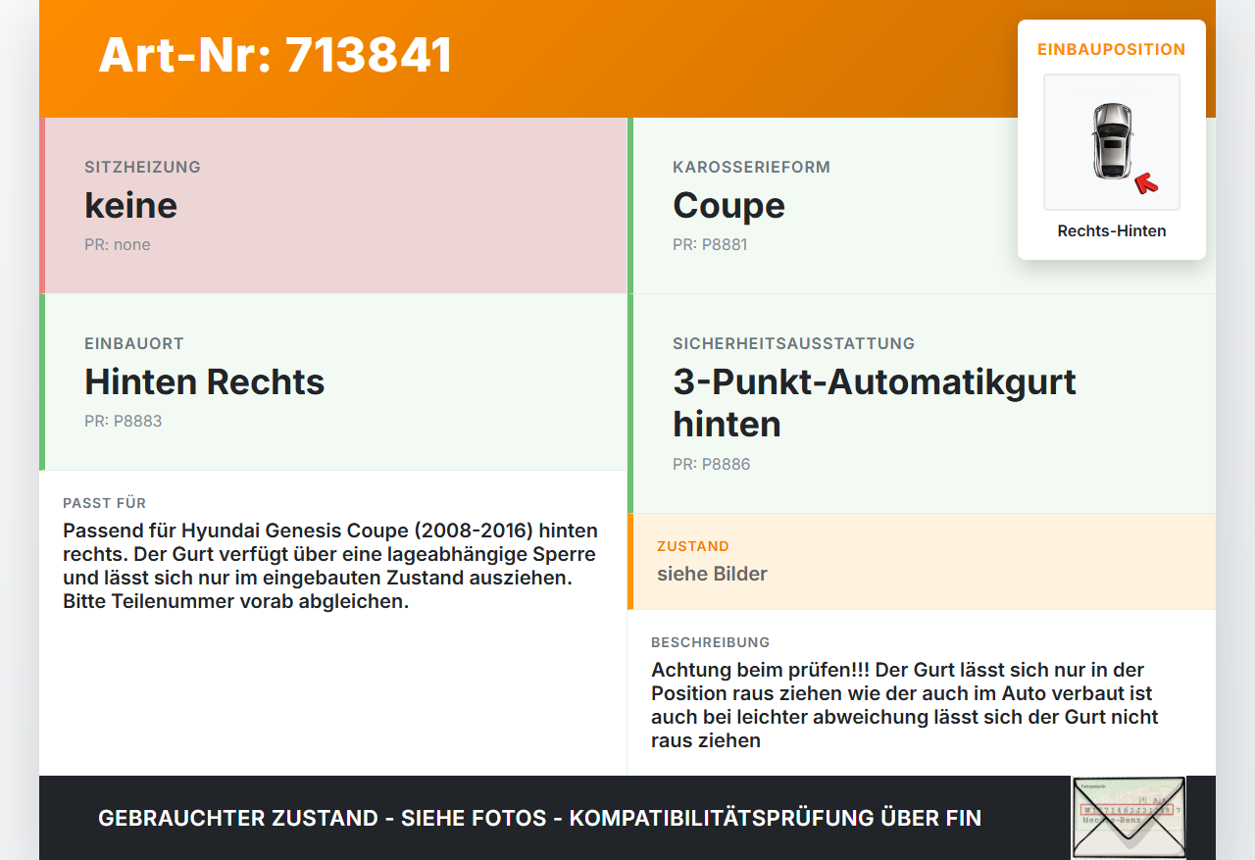The width and height of the screenshot is (1255, 860).
Task: Click the PR: P8886 code text
Action: coord(712,465)
